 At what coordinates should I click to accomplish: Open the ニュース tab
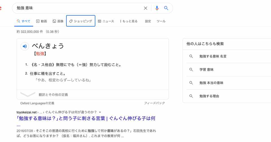coord(106,21)
